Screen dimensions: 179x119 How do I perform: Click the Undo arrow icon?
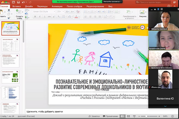(x=23, y=2)
